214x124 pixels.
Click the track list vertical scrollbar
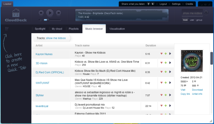[211, 58]
